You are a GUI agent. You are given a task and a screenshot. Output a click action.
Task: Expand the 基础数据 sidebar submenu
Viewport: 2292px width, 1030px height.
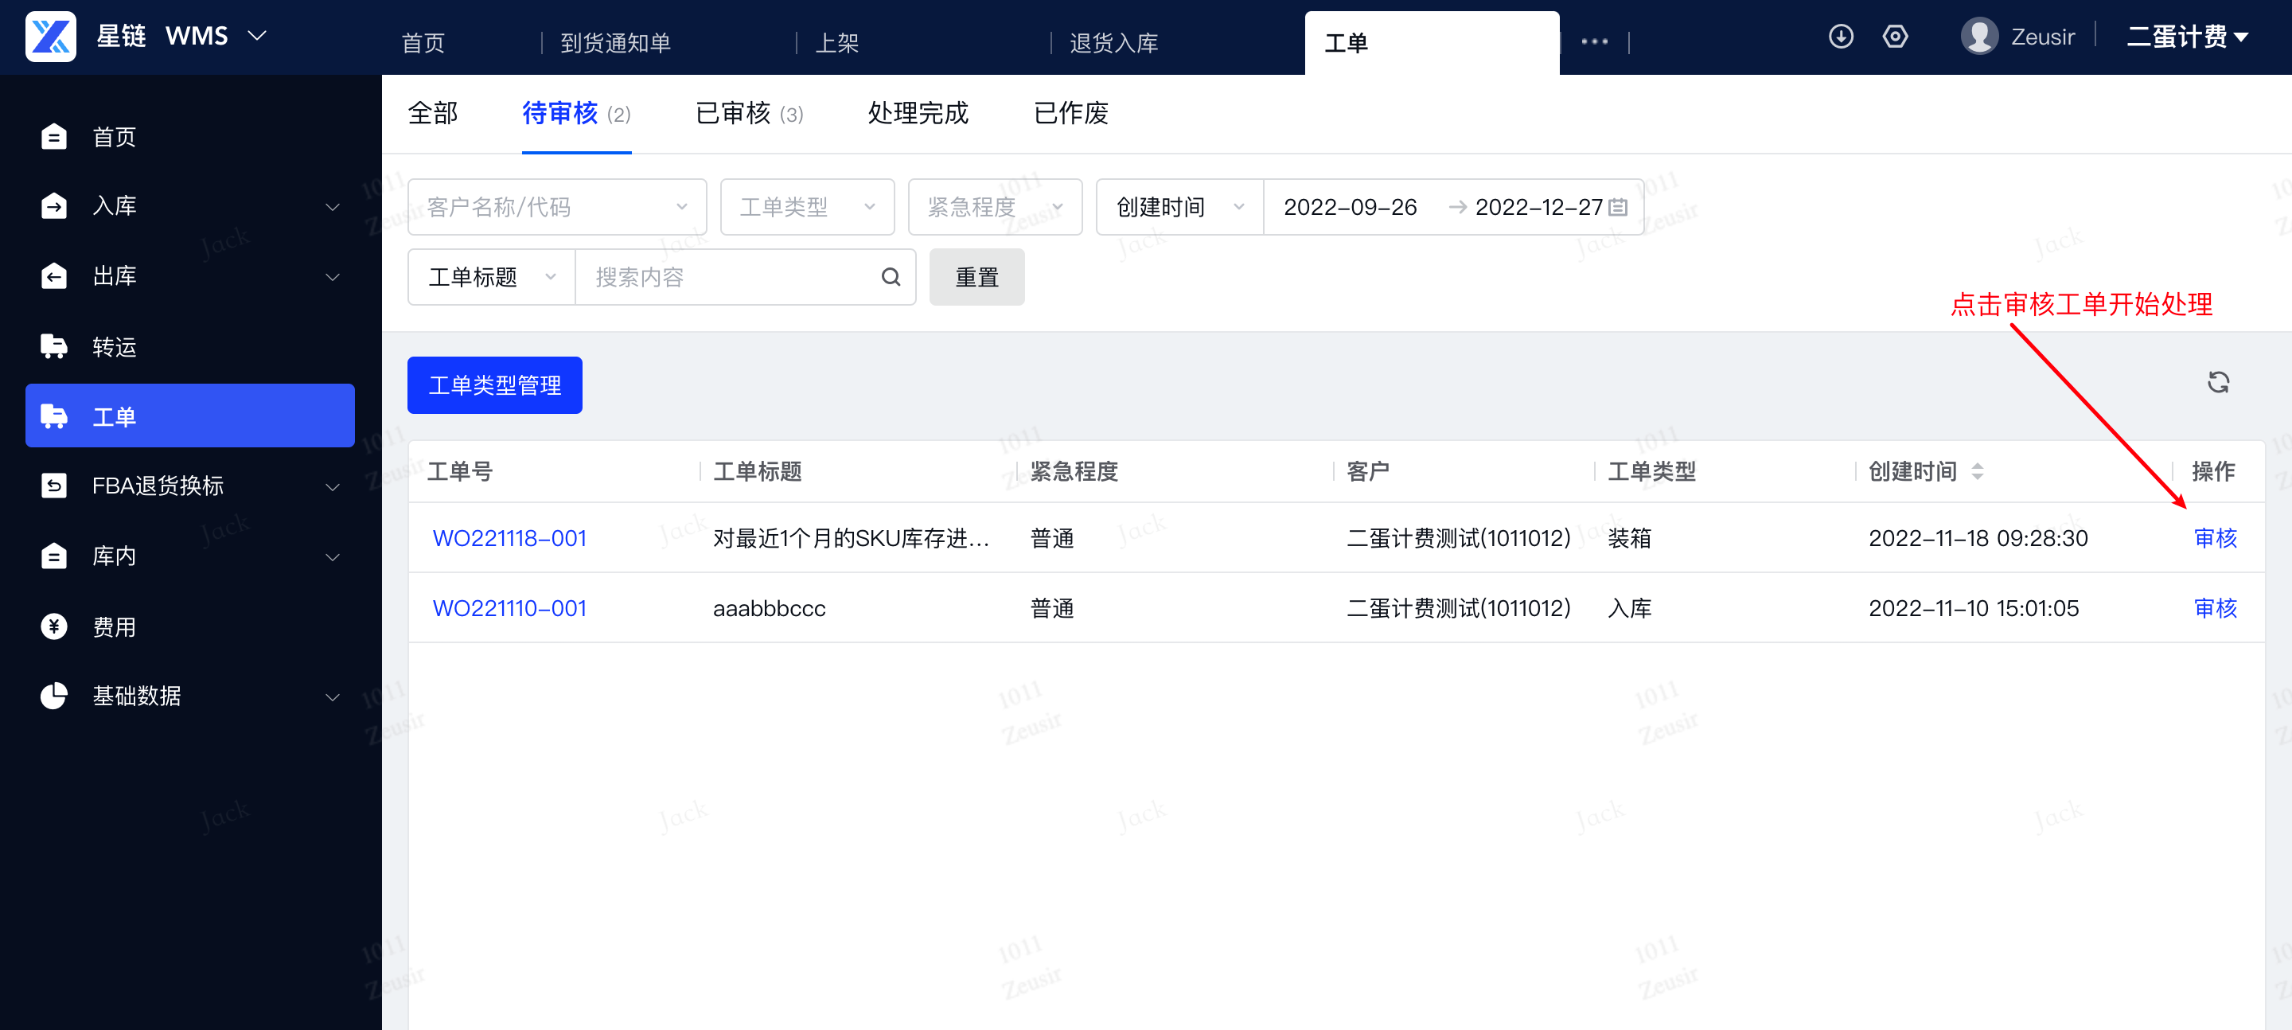[x=333, y=697]
